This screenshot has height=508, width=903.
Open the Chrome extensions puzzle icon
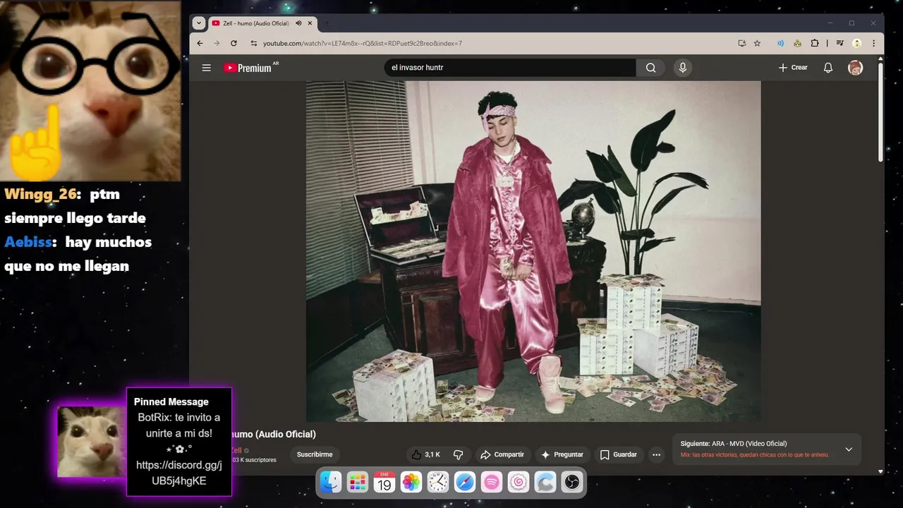click(x=814, y=43)
